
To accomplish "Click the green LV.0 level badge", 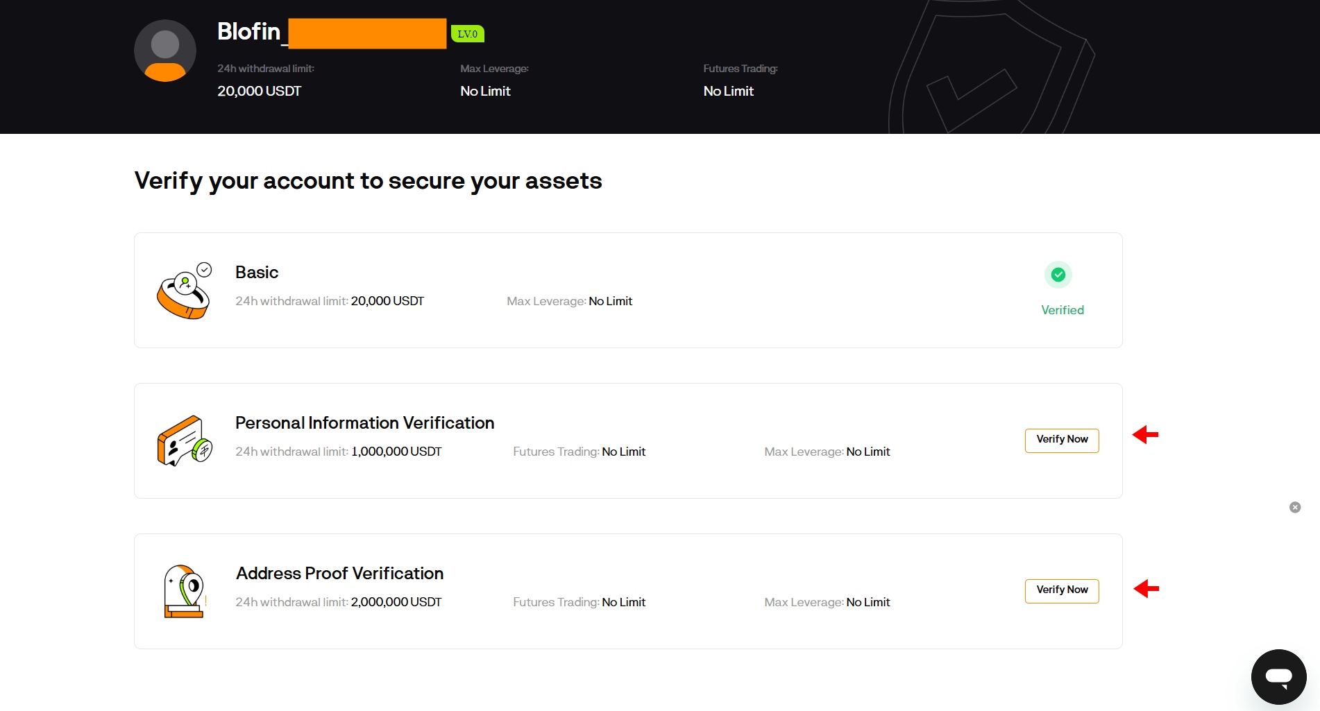I will (467, 33).
